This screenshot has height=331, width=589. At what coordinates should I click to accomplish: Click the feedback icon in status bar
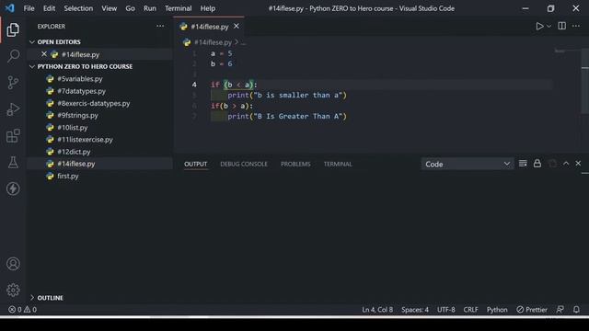tap(560, 310)
